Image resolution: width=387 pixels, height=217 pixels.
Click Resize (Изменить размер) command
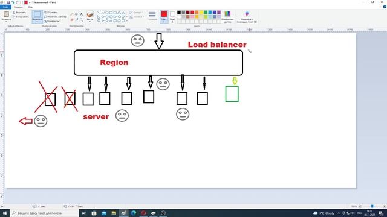click(55, 17)
